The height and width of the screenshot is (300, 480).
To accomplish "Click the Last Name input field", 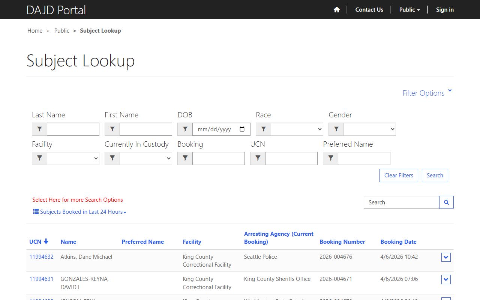I will 73,129.
